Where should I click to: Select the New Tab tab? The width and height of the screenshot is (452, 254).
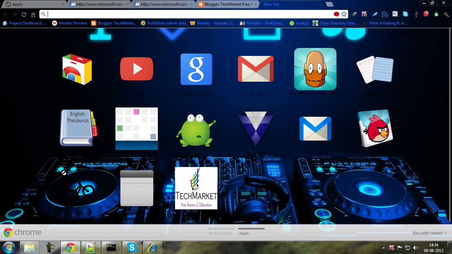[291, 4]
